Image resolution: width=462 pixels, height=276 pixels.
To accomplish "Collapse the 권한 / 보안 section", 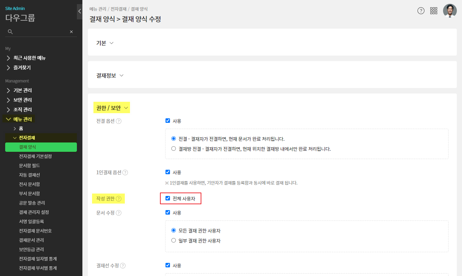I will [112, 108].
